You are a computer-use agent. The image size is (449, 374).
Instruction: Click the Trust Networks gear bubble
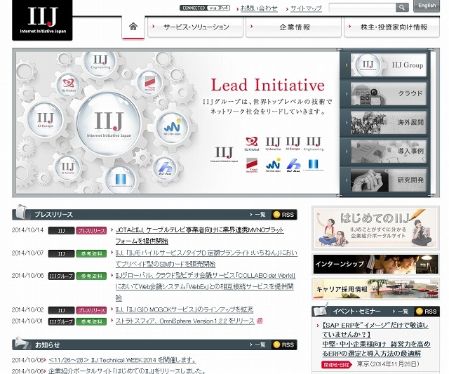pos(150,83)
